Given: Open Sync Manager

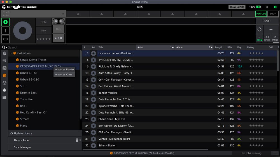Looking at the screenshot, I should (x=22, y=147).
